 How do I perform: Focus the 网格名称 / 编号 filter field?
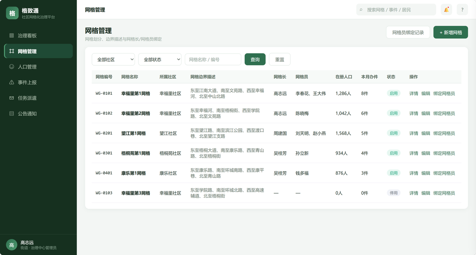click(x=213, y=59)
